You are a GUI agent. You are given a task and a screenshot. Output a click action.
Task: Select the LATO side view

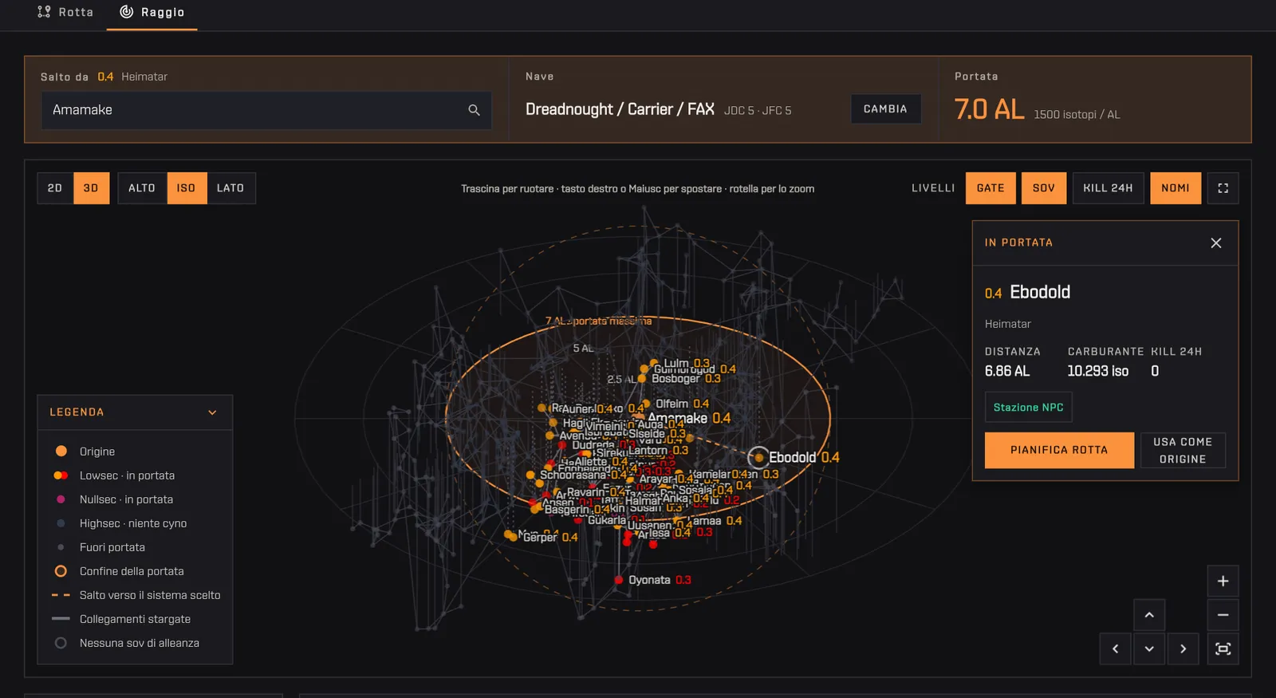tap(230, 188)
